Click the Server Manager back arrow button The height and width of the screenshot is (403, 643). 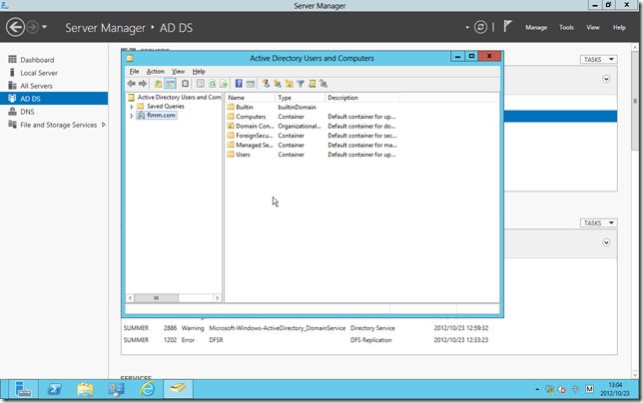click(x=15, y=28)
